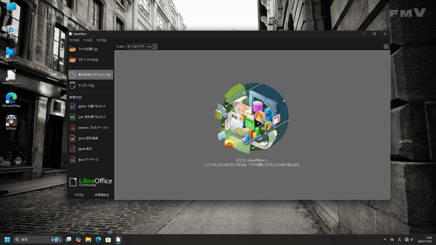Click the 拡張機能 extensions button

coord(102,195)
